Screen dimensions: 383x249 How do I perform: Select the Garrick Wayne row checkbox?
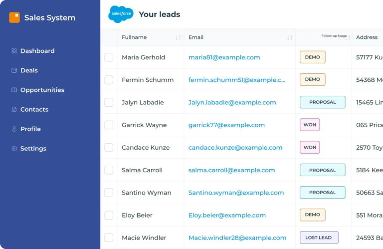109,125
